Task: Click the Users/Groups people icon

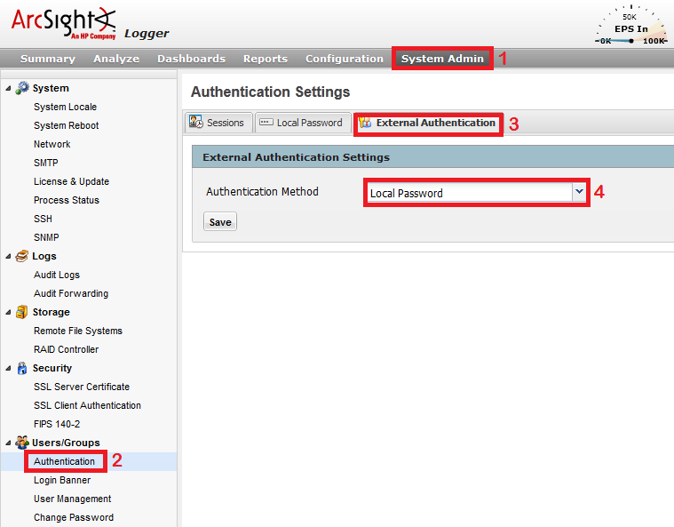Action: tap(22, 443)
